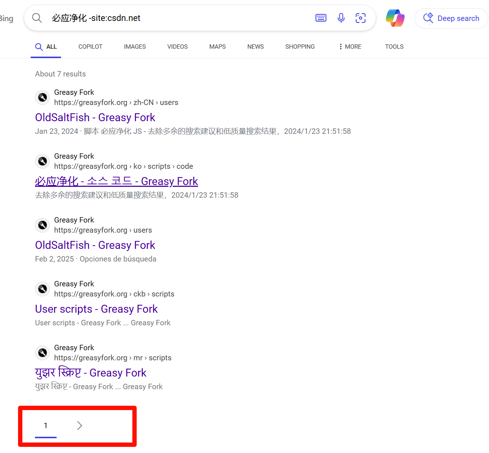Click favicon beside greasyfork.org › users result
The width and height of the screenshot is (489, 453).
click(43, 225)
